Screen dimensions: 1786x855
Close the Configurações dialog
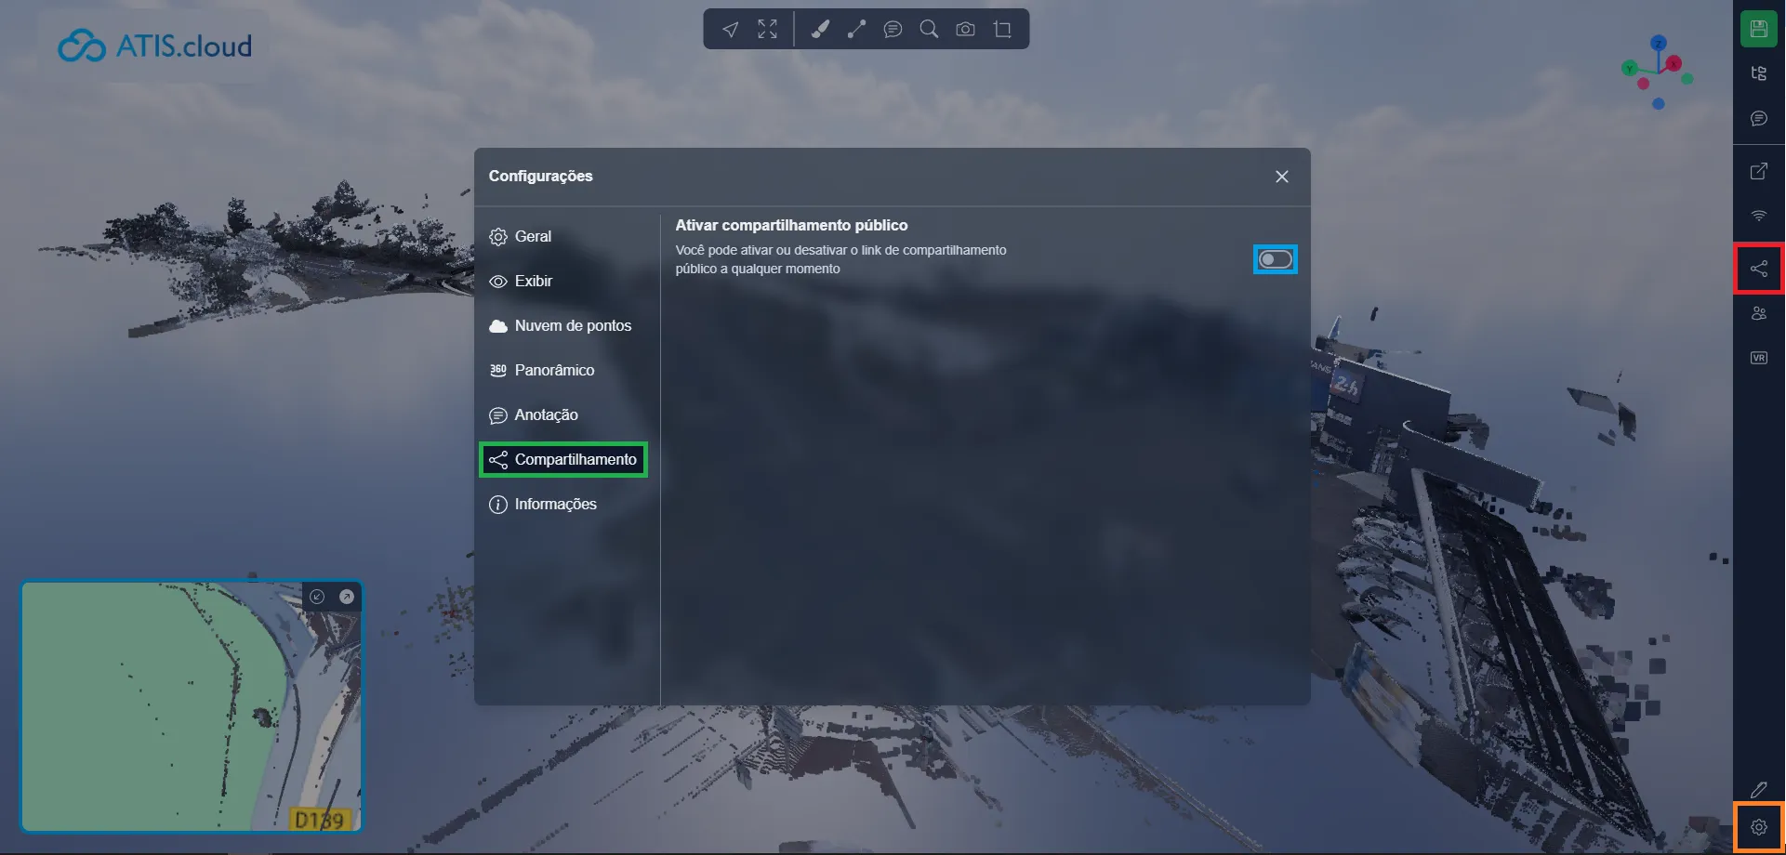click(1281, 177)
